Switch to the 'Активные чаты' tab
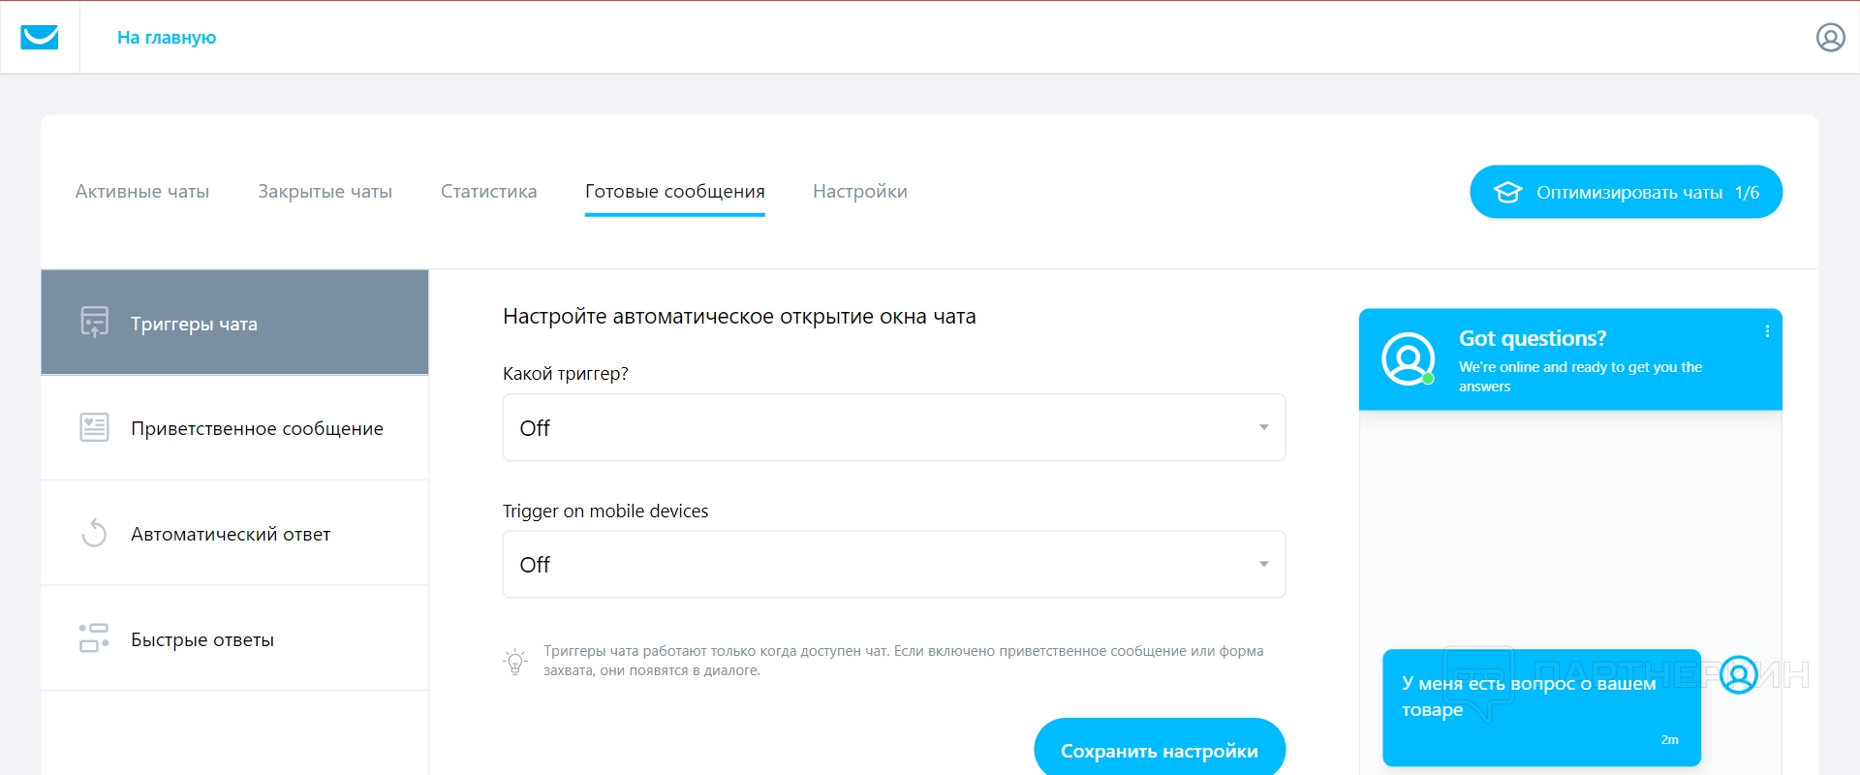 (x=142, y=192)
